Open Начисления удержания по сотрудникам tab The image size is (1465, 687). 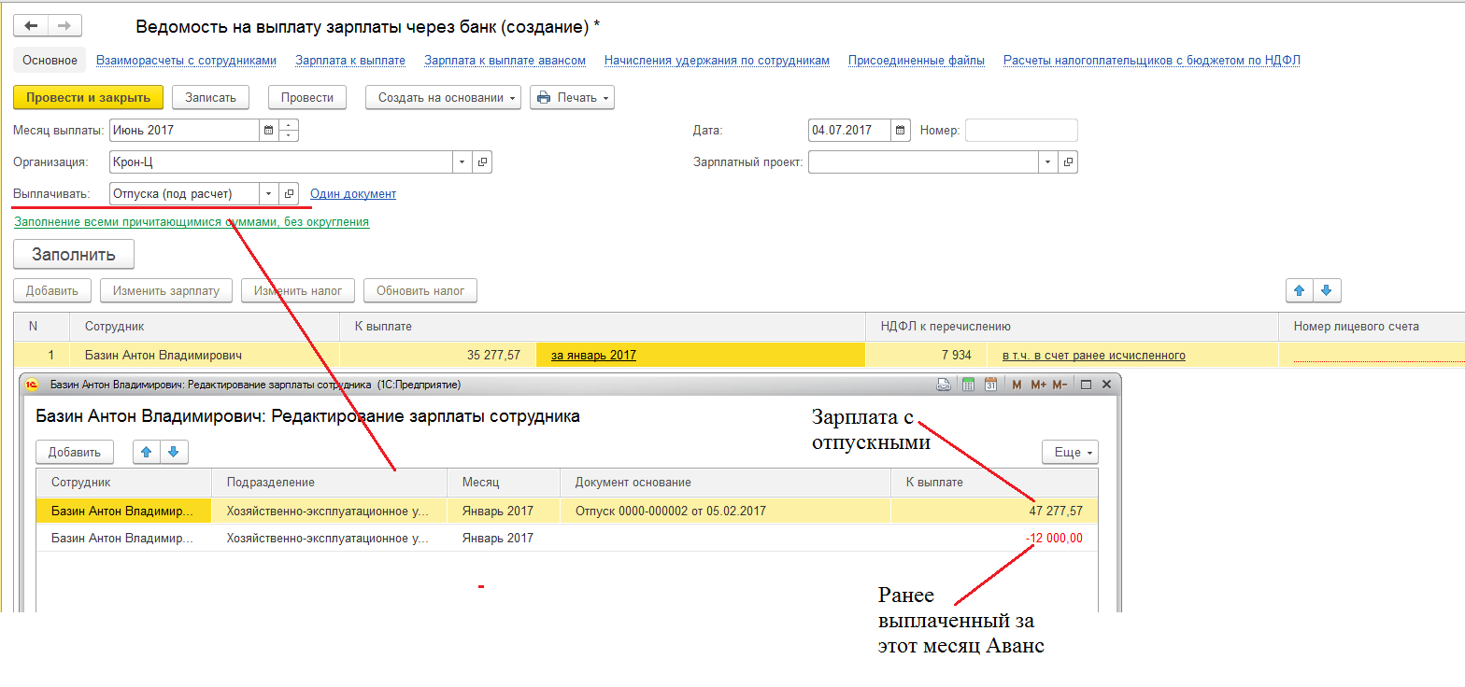[717, 61]
